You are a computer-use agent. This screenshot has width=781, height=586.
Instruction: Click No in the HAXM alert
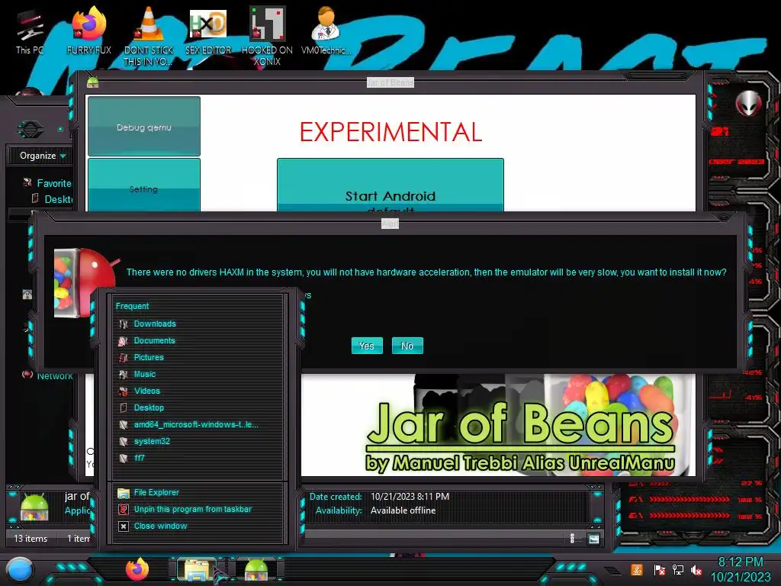coord(407,346)
